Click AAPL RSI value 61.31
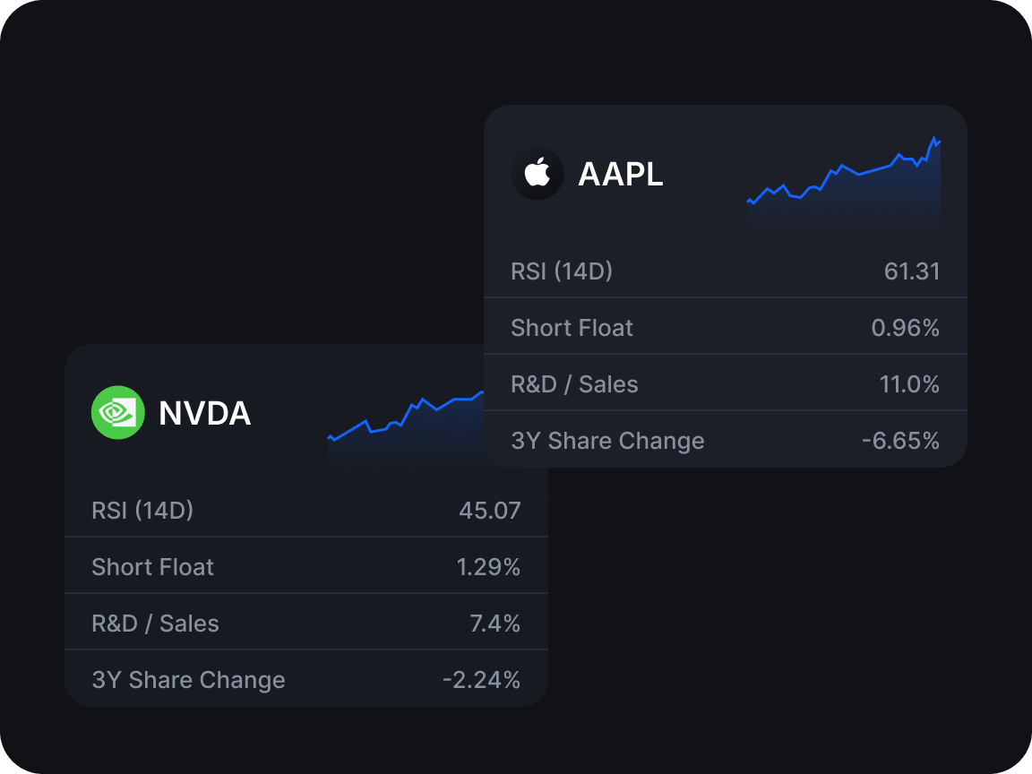This screenshot has width=1032, height=774. [x=912, y=271]
